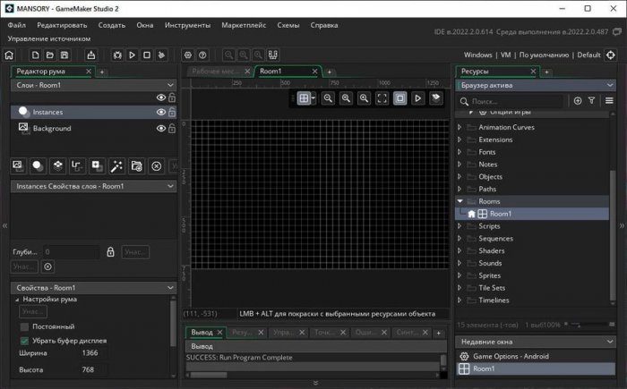Create a new instance layer via circle icon
The width and height of the screenshot is (627, 389).
tap(38, 165)
